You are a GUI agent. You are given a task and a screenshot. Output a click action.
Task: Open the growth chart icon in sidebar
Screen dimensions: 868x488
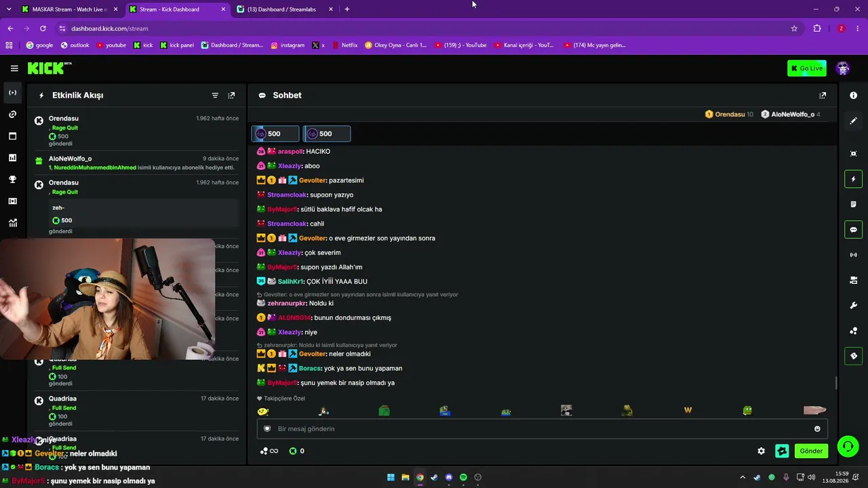tap(12, 223)
